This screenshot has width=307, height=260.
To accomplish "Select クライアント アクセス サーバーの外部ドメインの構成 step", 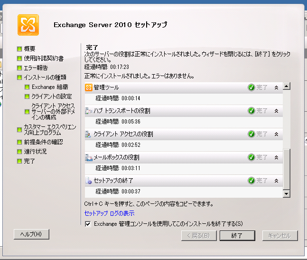I will pos(53,112).
